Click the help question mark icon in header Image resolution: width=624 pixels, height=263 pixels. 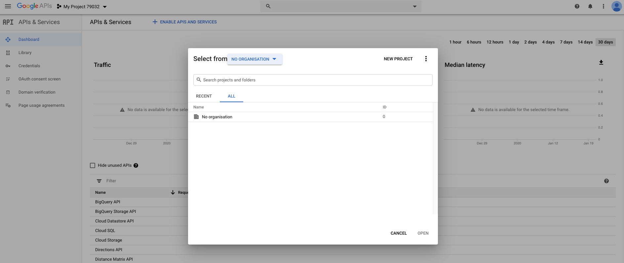point(577,6)
